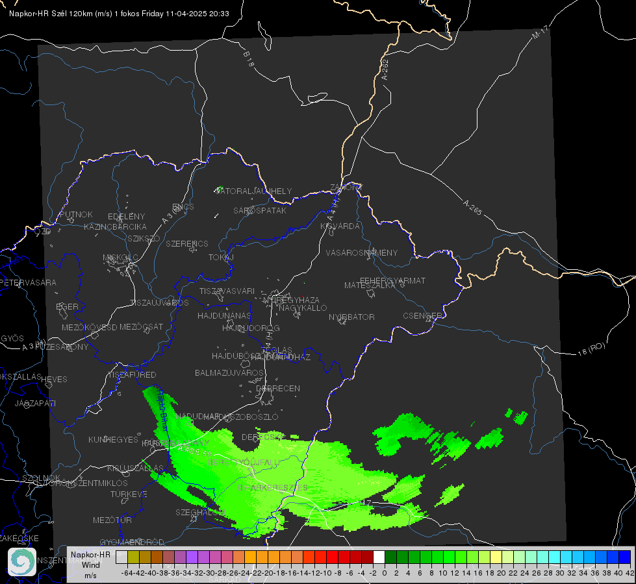The image size is (636, 584).
Task: Click the 42 value on the wind legend
Action: (630, 573)
